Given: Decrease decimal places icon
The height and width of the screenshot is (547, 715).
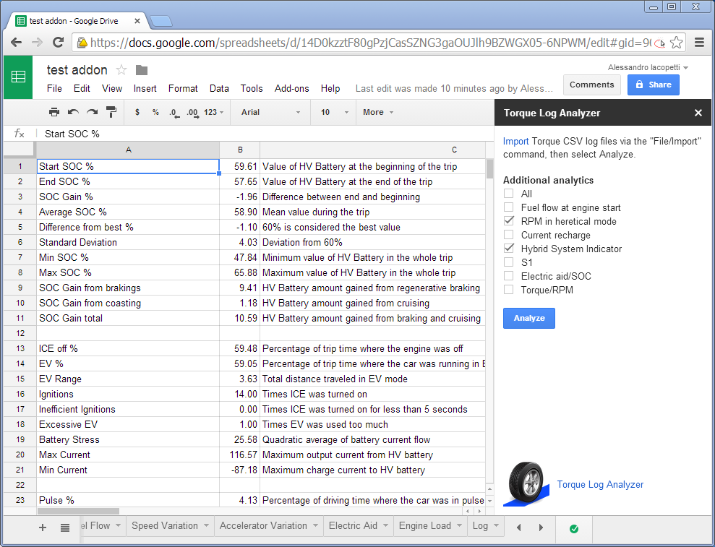Looking at the screenshot, I should (174, 113).
